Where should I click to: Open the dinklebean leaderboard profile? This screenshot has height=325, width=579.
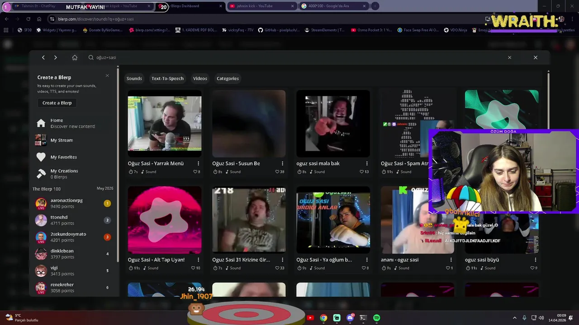pos(73,254)
